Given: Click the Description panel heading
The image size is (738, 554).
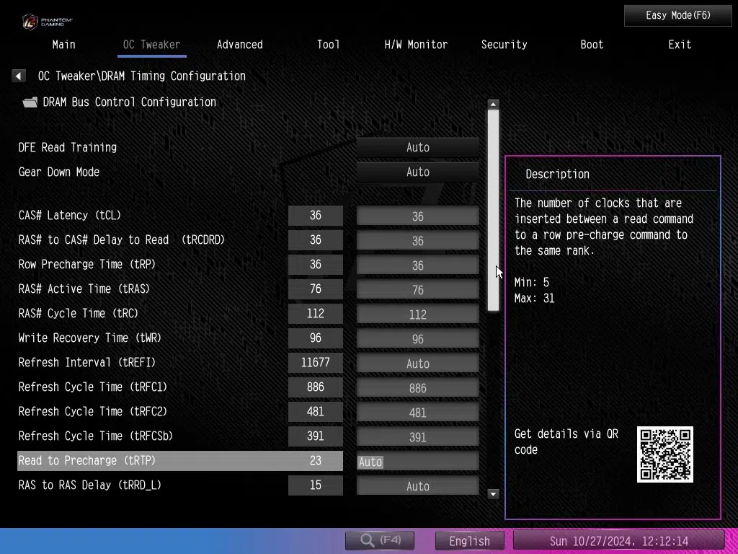Looking at the screenshot, I should tap(557, 175).
